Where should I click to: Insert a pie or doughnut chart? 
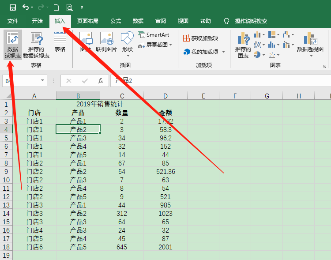259,55
